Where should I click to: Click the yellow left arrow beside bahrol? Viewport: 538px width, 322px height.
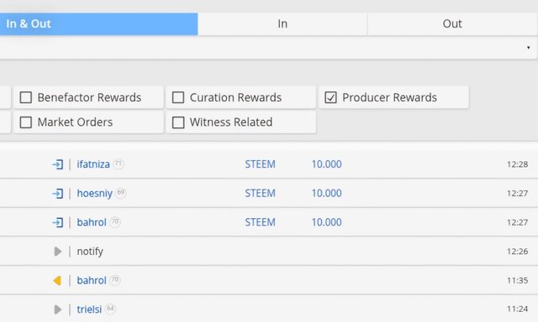tap(57, 281)
